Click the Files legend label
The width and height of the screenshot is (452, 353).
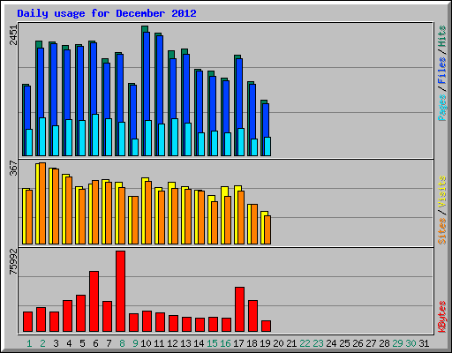(442, 71)
